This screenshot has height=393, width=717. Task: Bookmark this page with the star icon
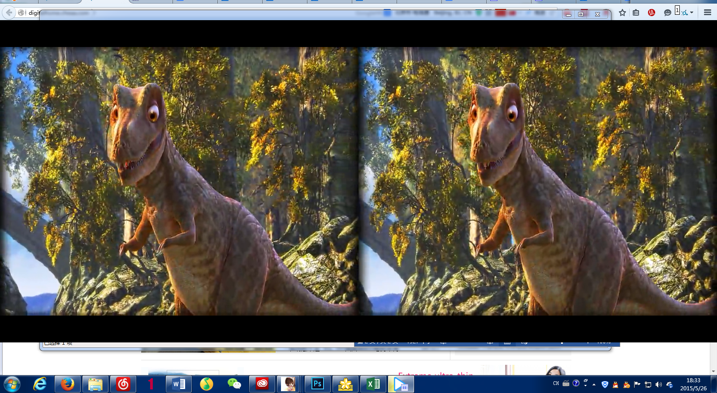tap(622, 13)
